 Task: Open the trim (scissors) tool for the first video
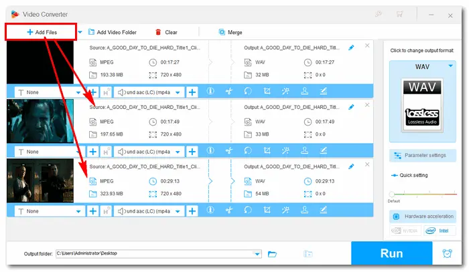click(228, 92)
